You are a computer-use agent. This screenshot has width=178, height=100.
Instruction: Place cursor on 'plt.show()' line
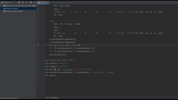[51, 75]
